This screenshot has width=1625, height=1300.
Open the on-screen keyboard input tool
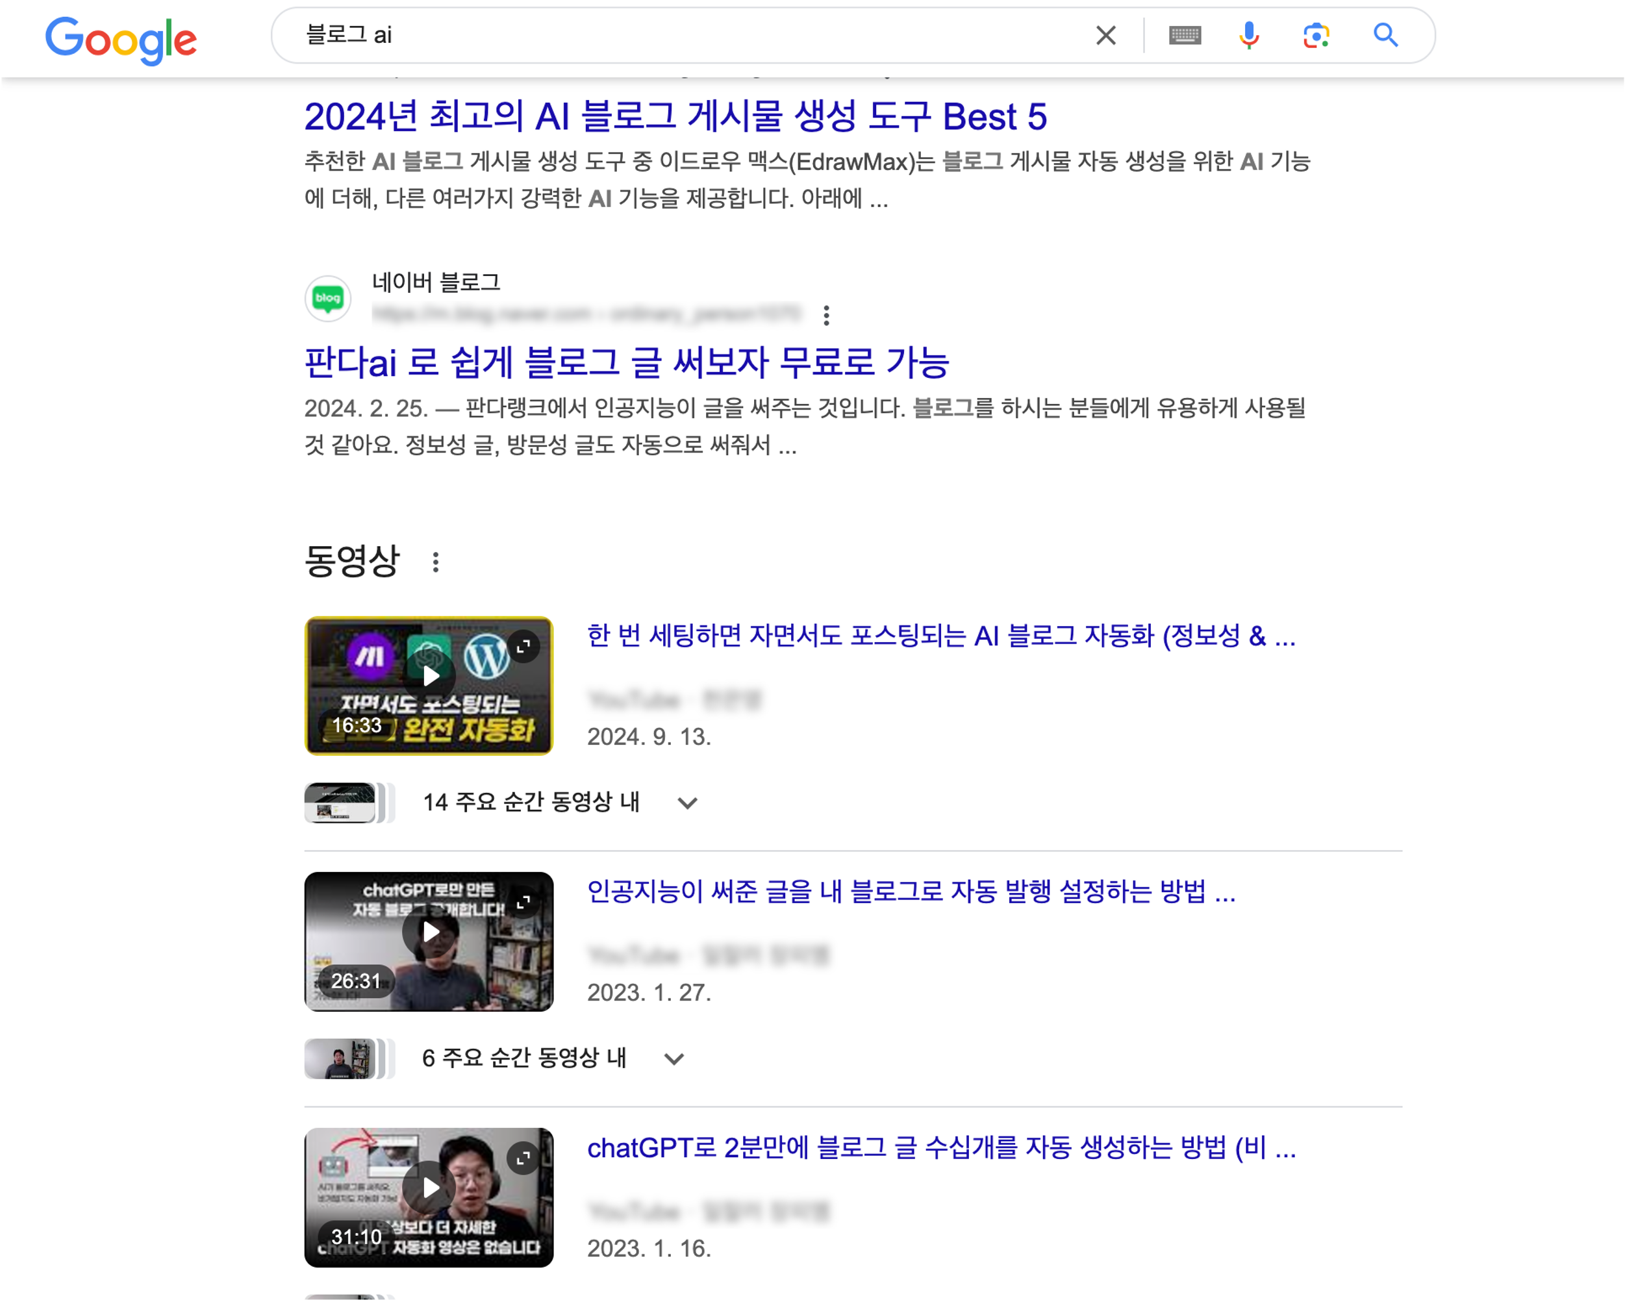tap(1184, 36)
